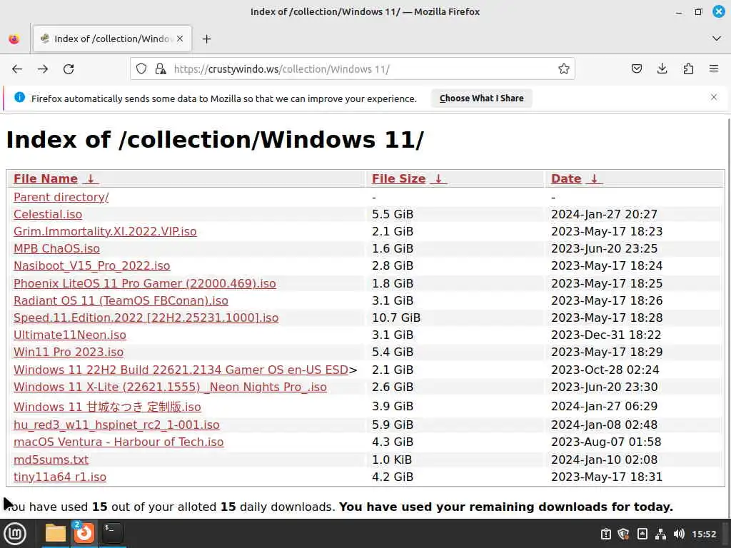Dismiss the data sharing notification

coord(714,97)
